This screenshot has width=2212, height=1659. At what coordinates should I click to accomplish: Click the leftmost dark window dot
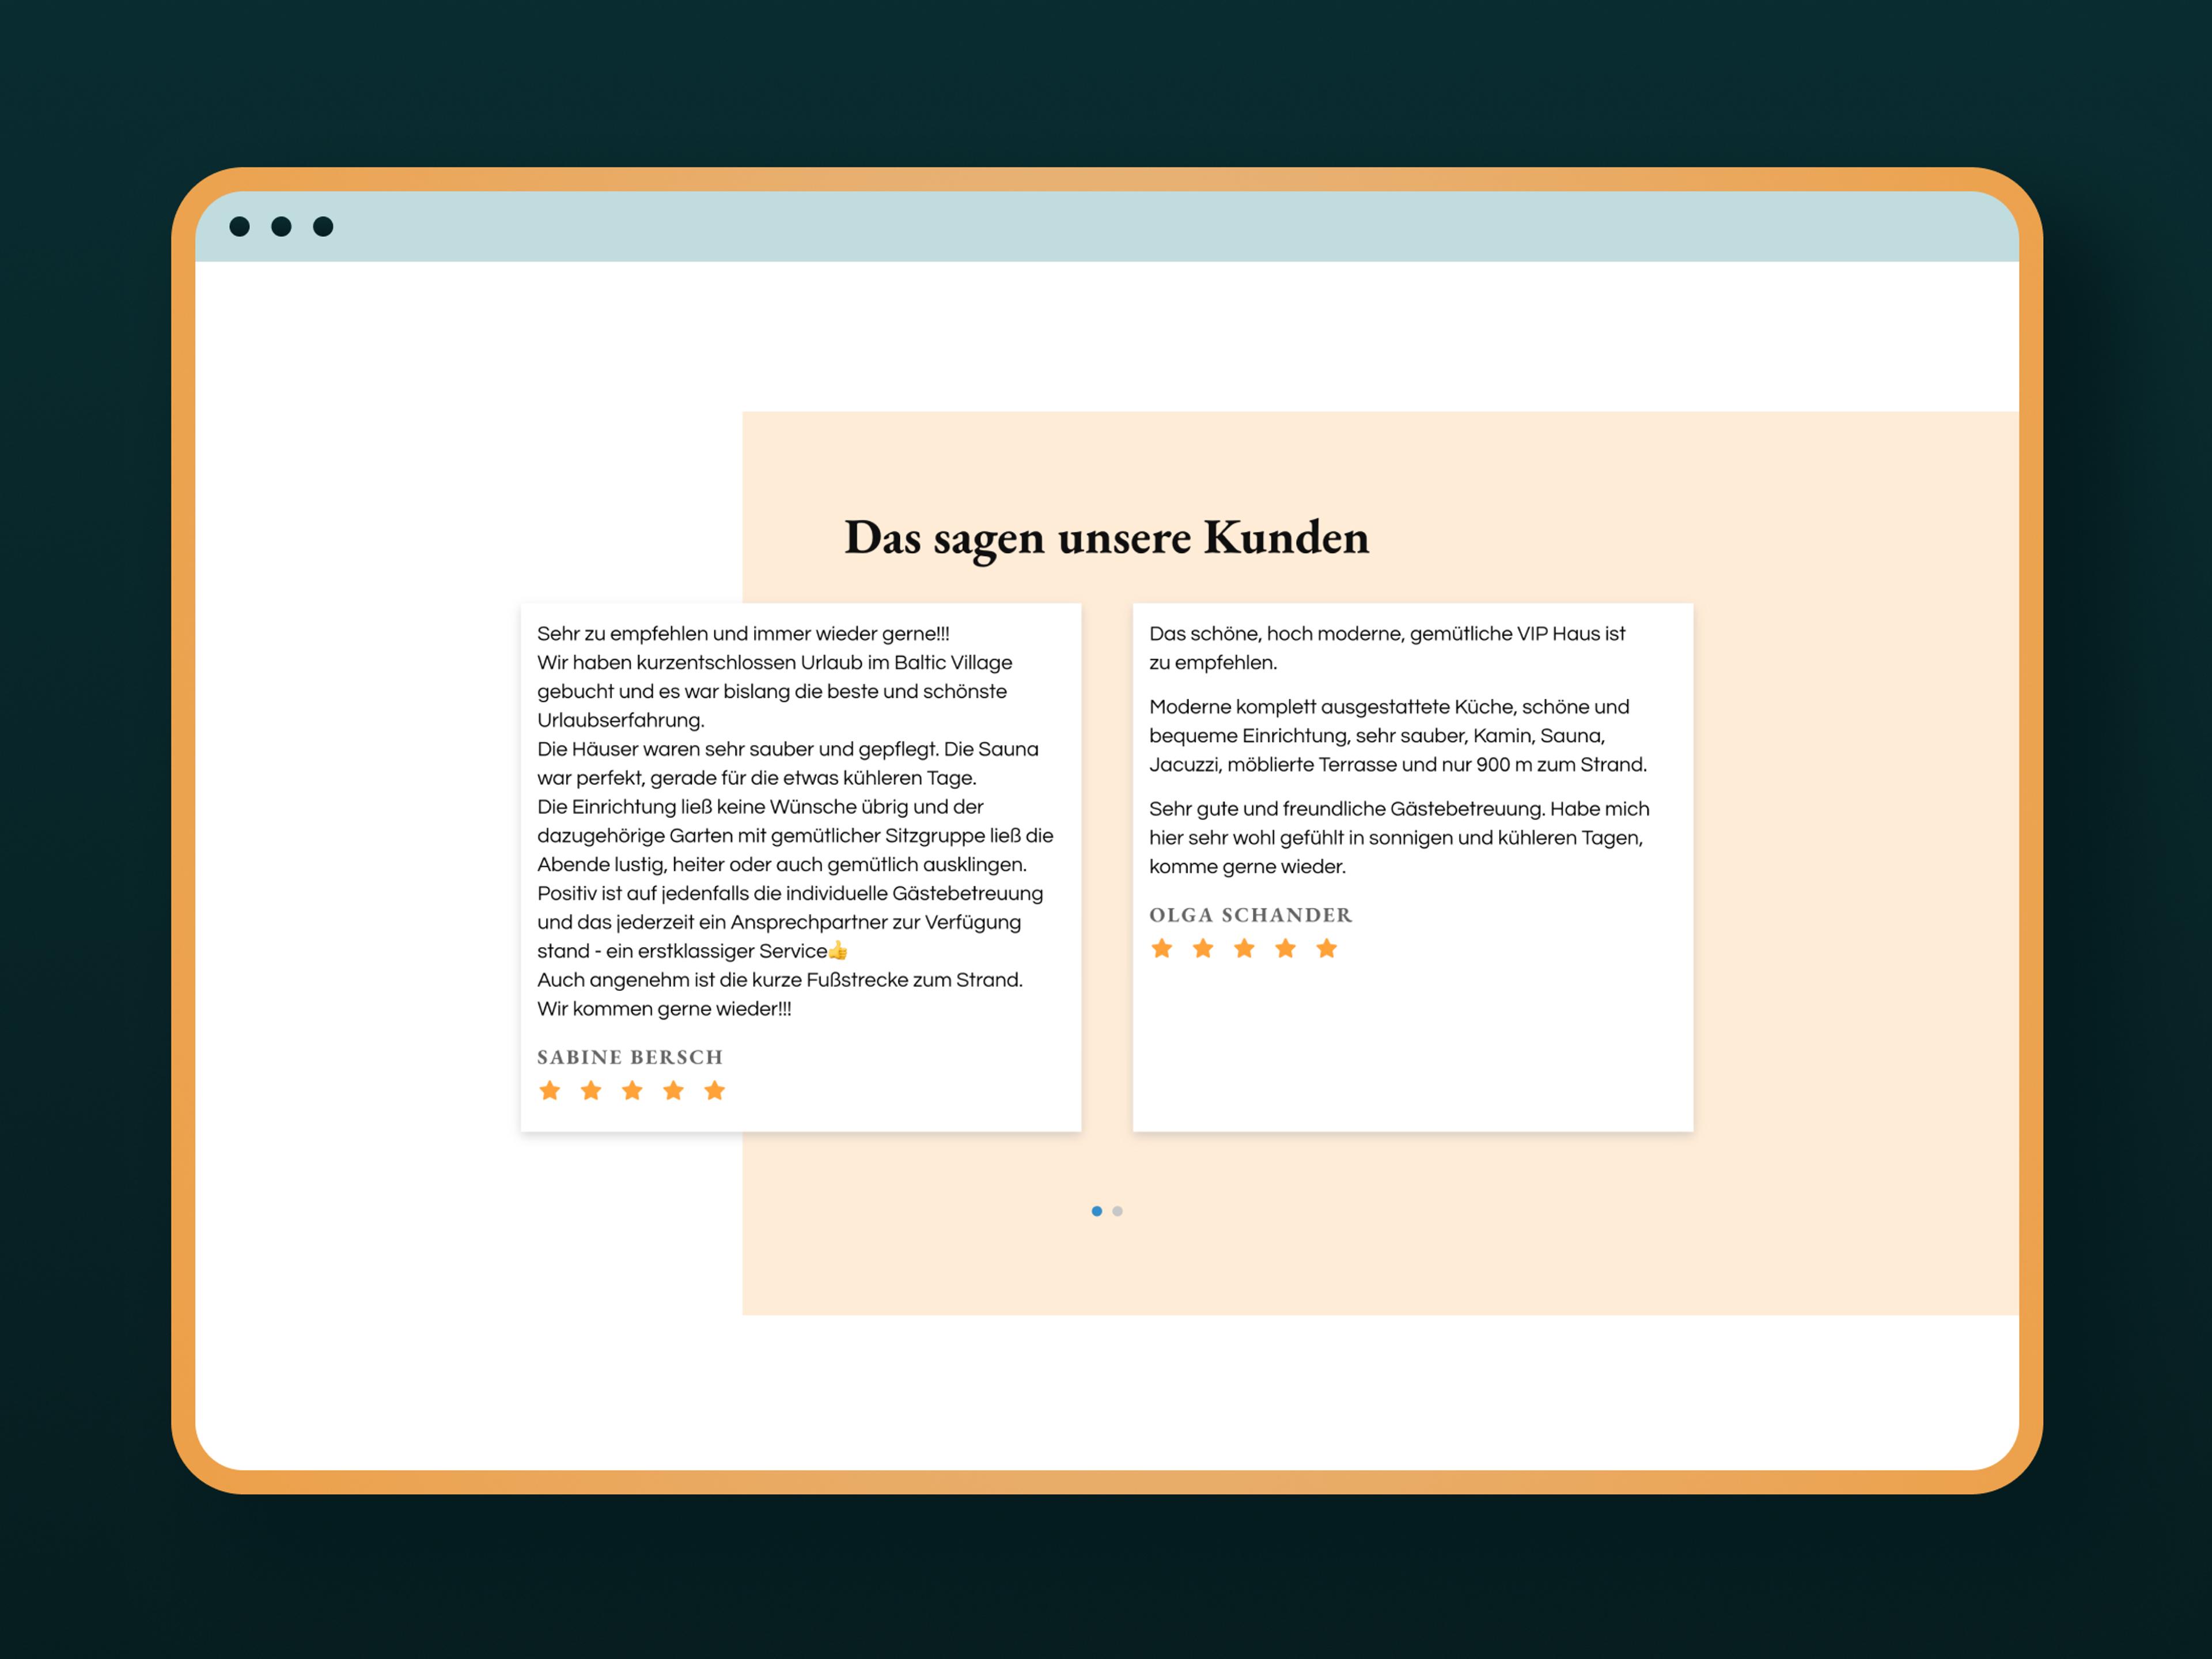pyautogui.click(x=240, y=227)
